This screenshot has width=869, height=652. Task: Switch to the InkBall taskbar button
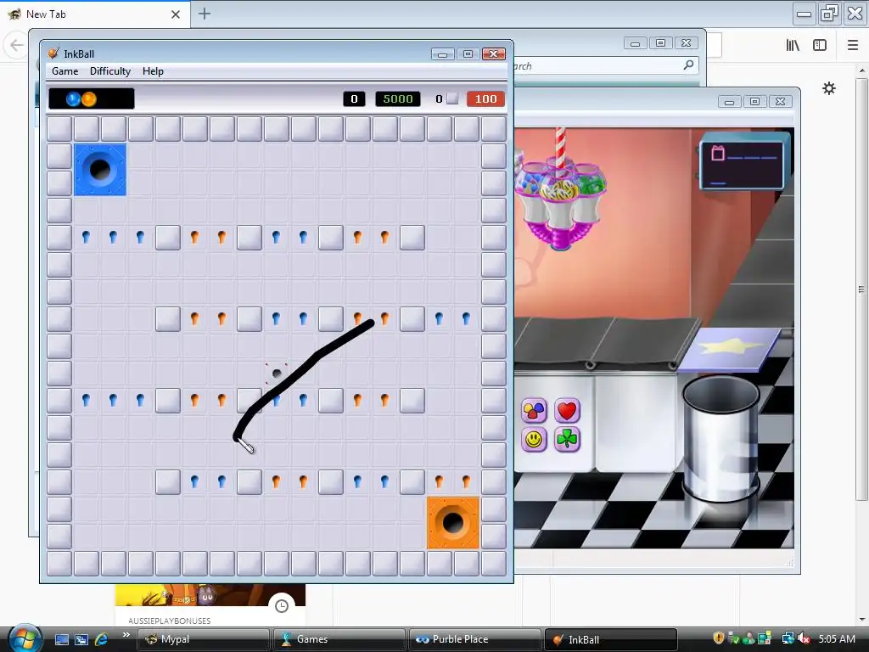[x=610, y=639]
